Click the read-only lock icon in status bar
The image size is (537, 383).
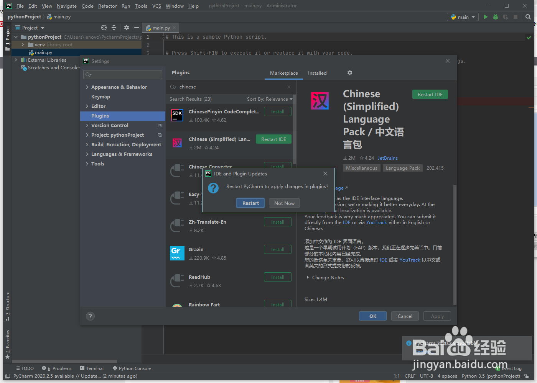pyautogui.click(x=527, y=376)
